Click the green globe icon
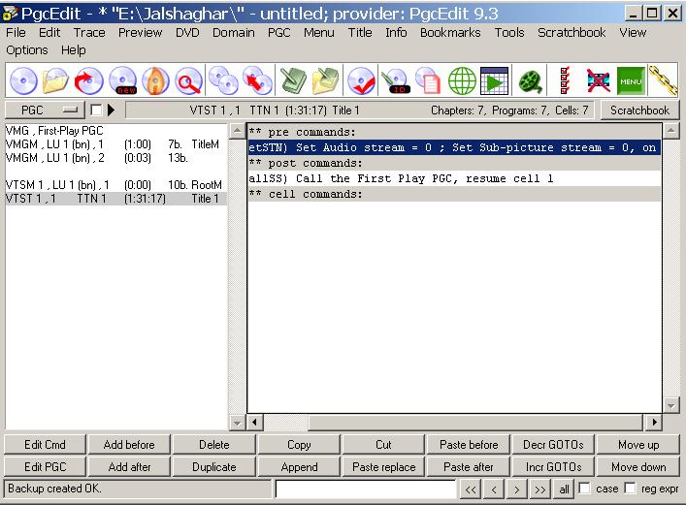This screenshot has height=505, width=686. tap(462, 80)
